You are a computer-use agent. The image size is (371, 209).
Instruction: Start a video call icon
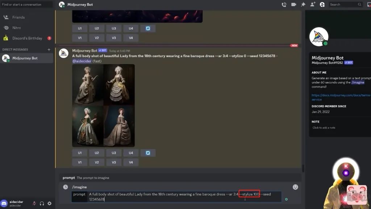coord(293,4)
